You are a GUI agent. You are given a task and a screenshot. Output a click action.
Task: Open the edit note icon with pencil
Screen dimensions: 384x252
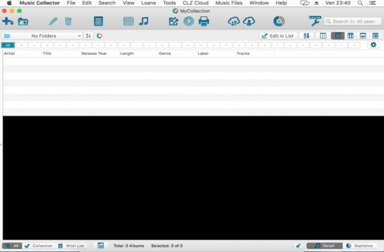pyautogui.click(x=173, y=21)
